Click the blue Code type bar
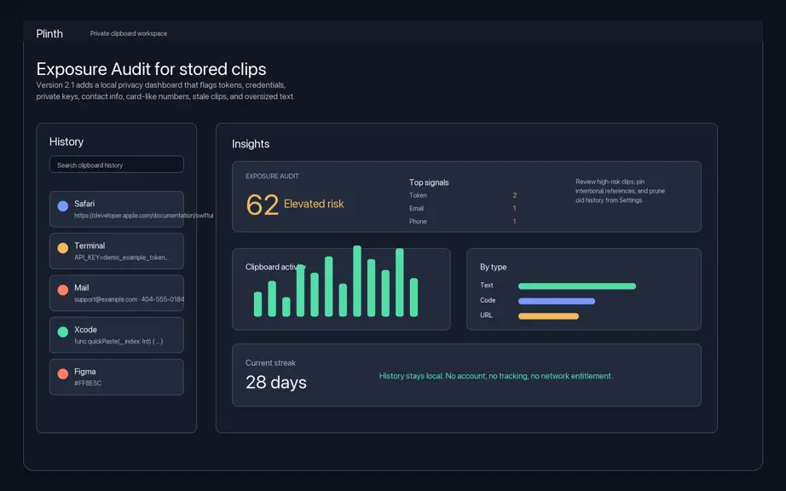The height and width of the screenshot is (491, 786). [x=557, y=301]
